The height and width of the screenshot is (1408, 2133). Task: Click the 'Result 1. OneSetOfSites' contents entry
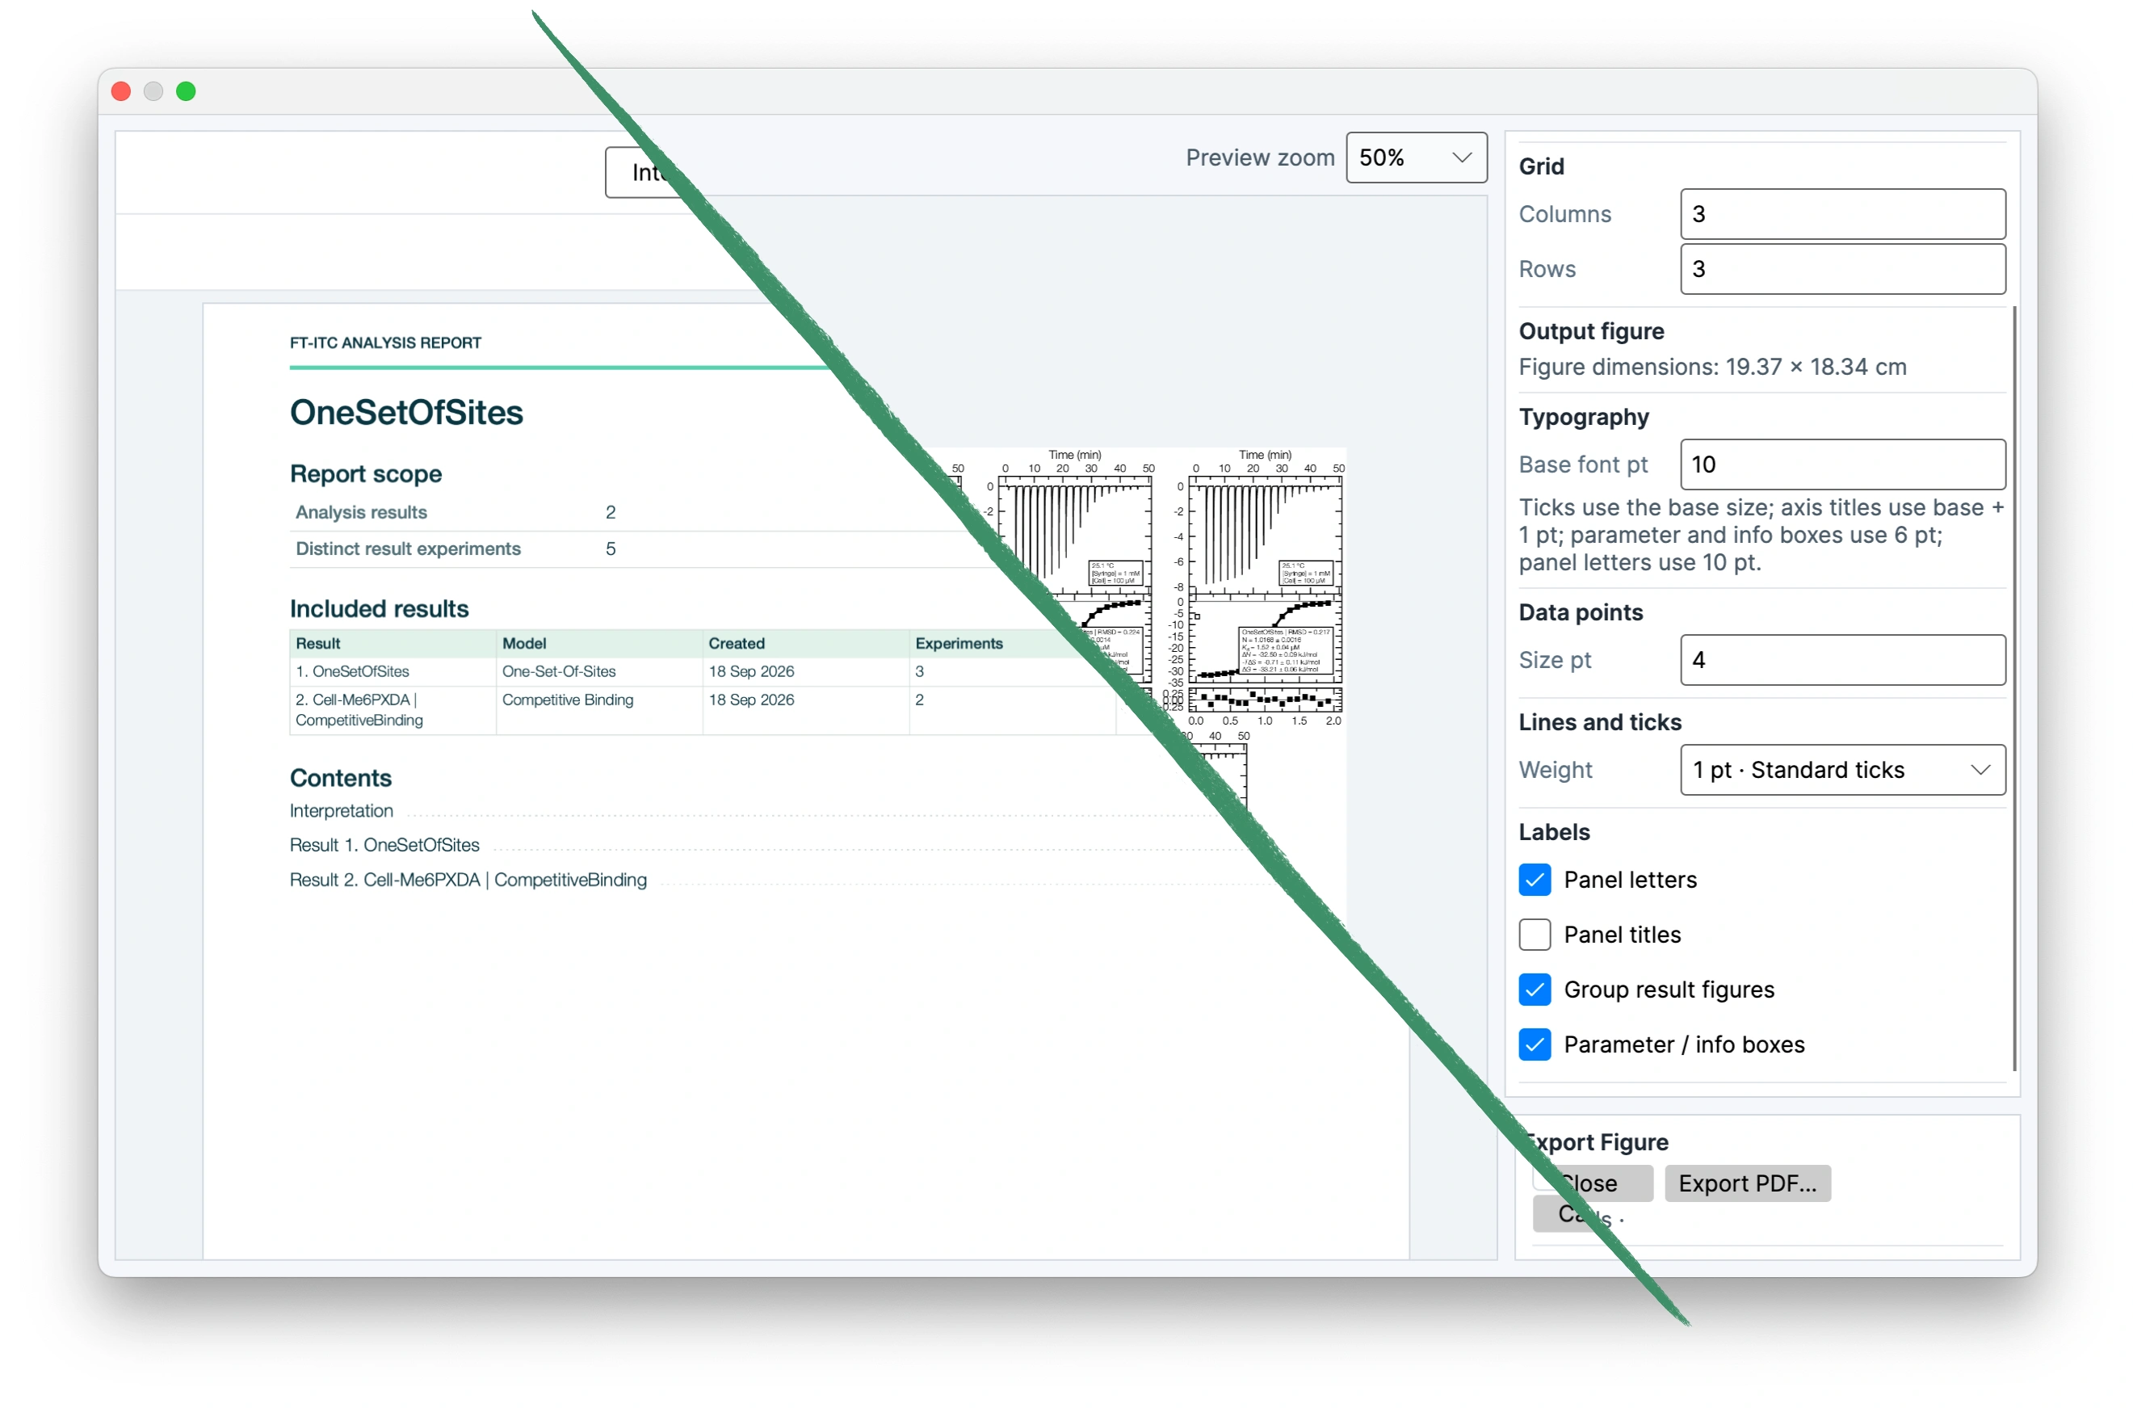(384, 846)
